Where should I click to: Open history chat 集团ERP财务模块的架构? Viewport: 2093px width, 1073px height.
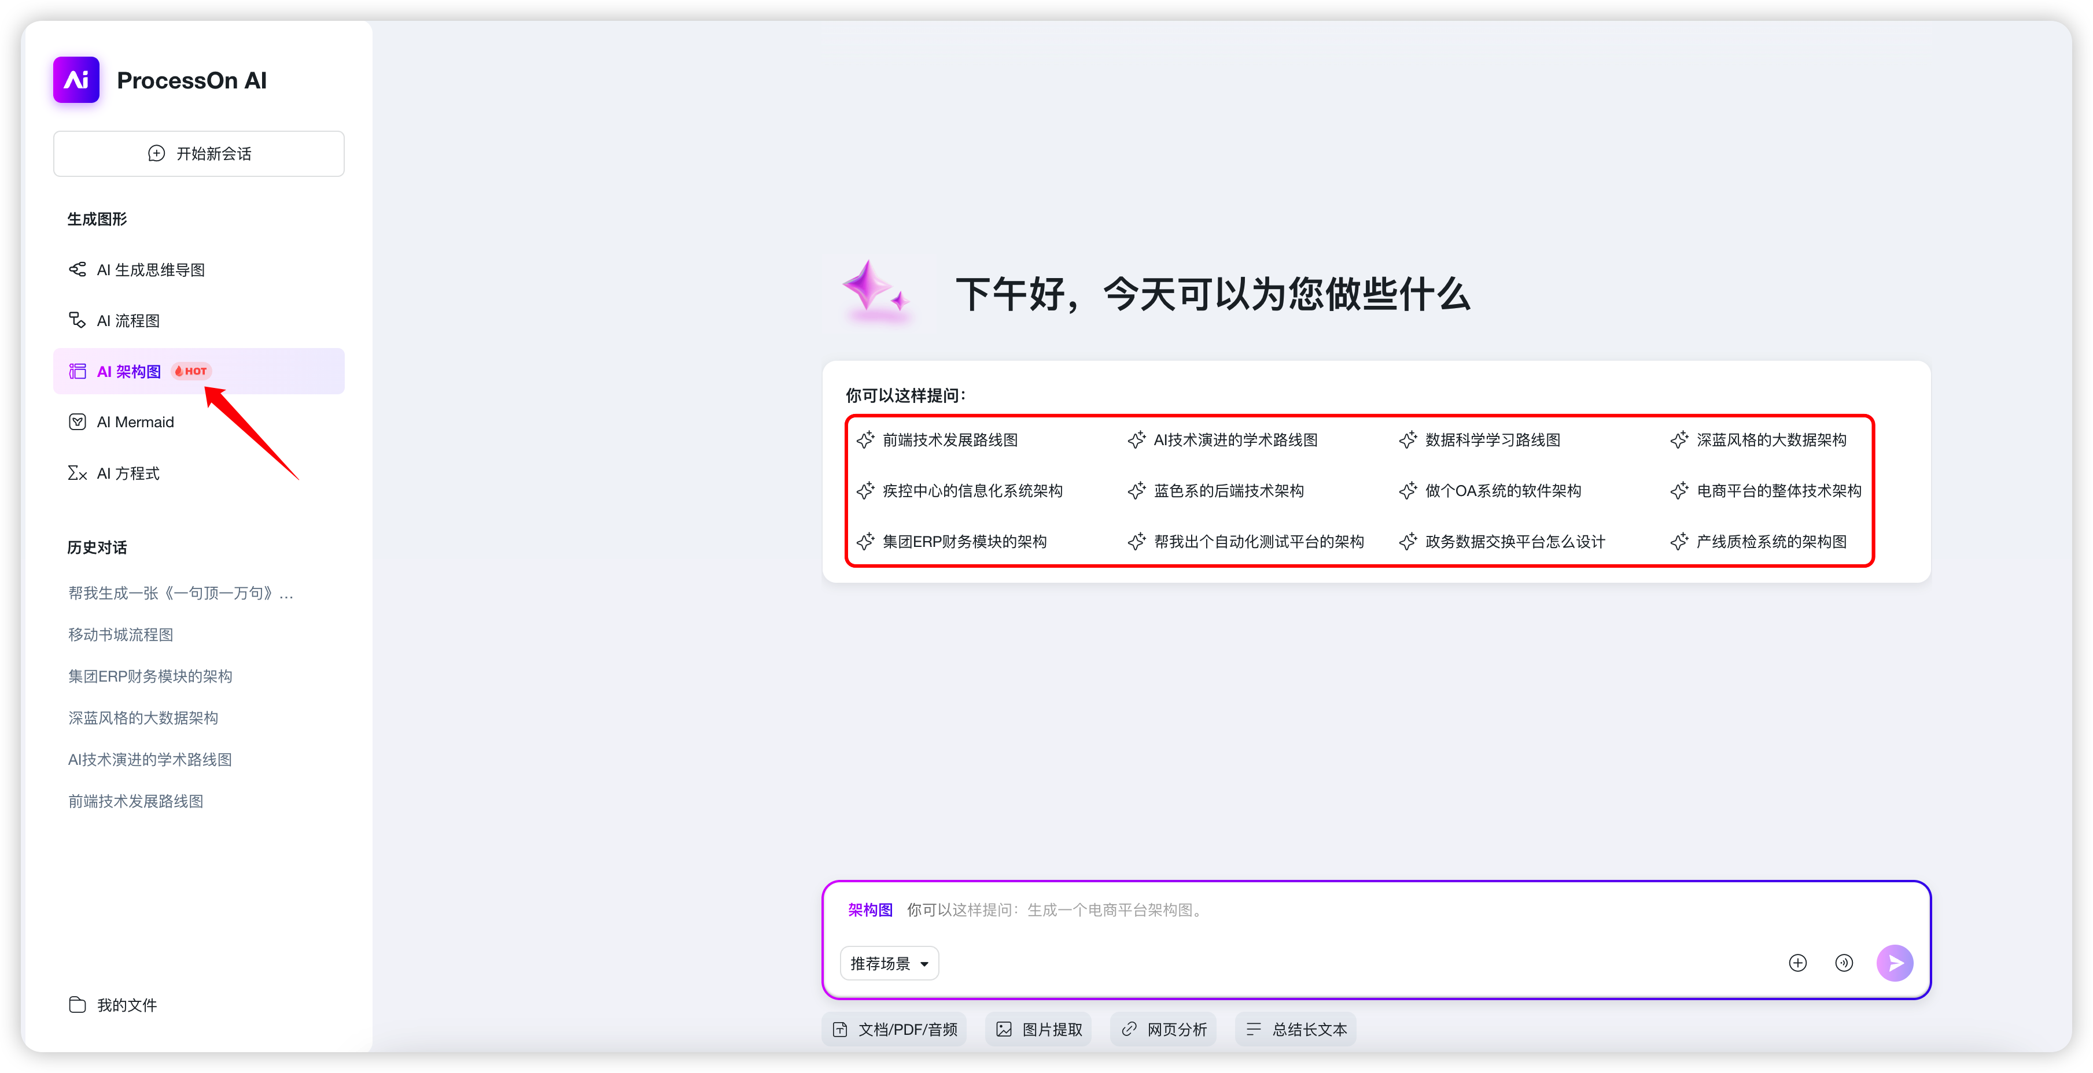(150, 676)
